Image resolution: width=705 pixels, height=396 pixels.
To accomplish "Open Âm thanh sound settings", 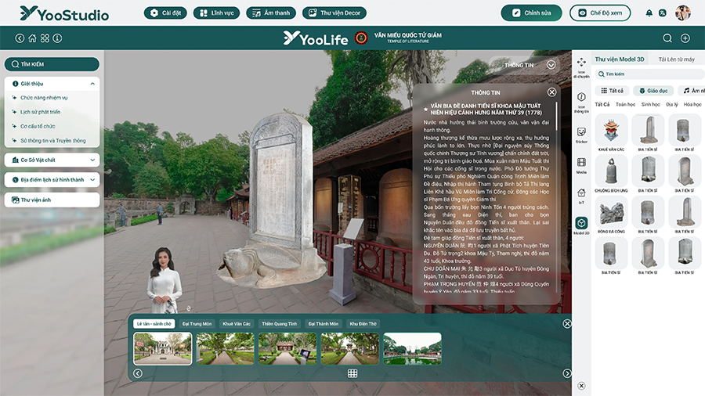I will 271,13.
